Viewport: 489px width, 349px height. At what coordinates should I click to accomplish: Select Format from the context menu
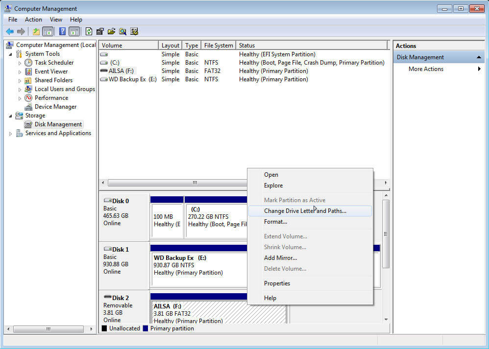pos(275,222)
